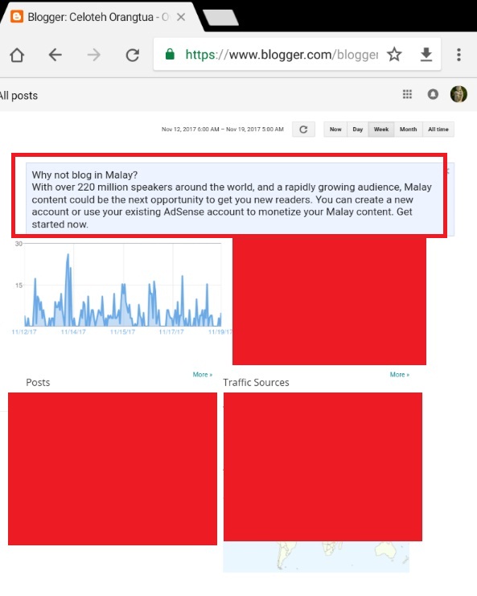The image size is (477, 596).
Task: Click the 11/14/17 chart axis label
Action: point(73,332)
